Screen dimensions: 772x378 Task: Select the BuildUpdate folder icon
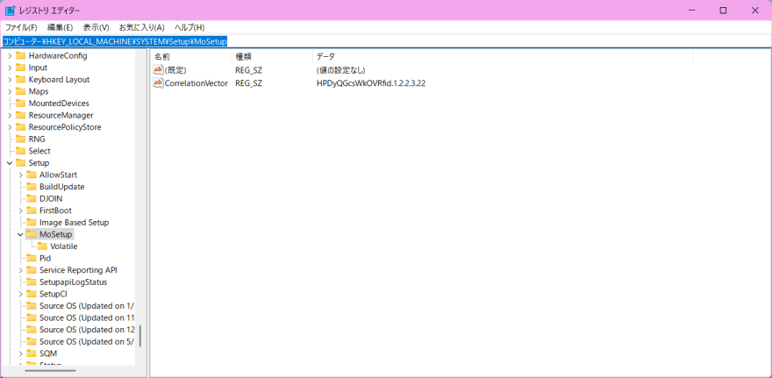32,187
